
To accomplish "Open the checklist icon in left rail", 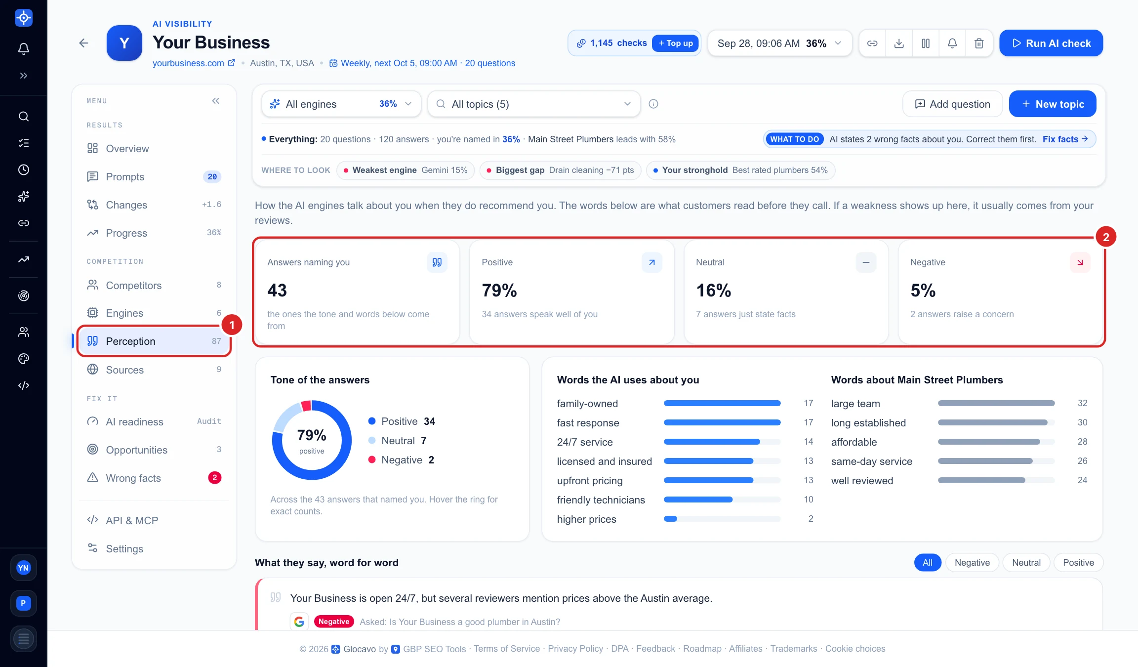I will tap(23, 143).
